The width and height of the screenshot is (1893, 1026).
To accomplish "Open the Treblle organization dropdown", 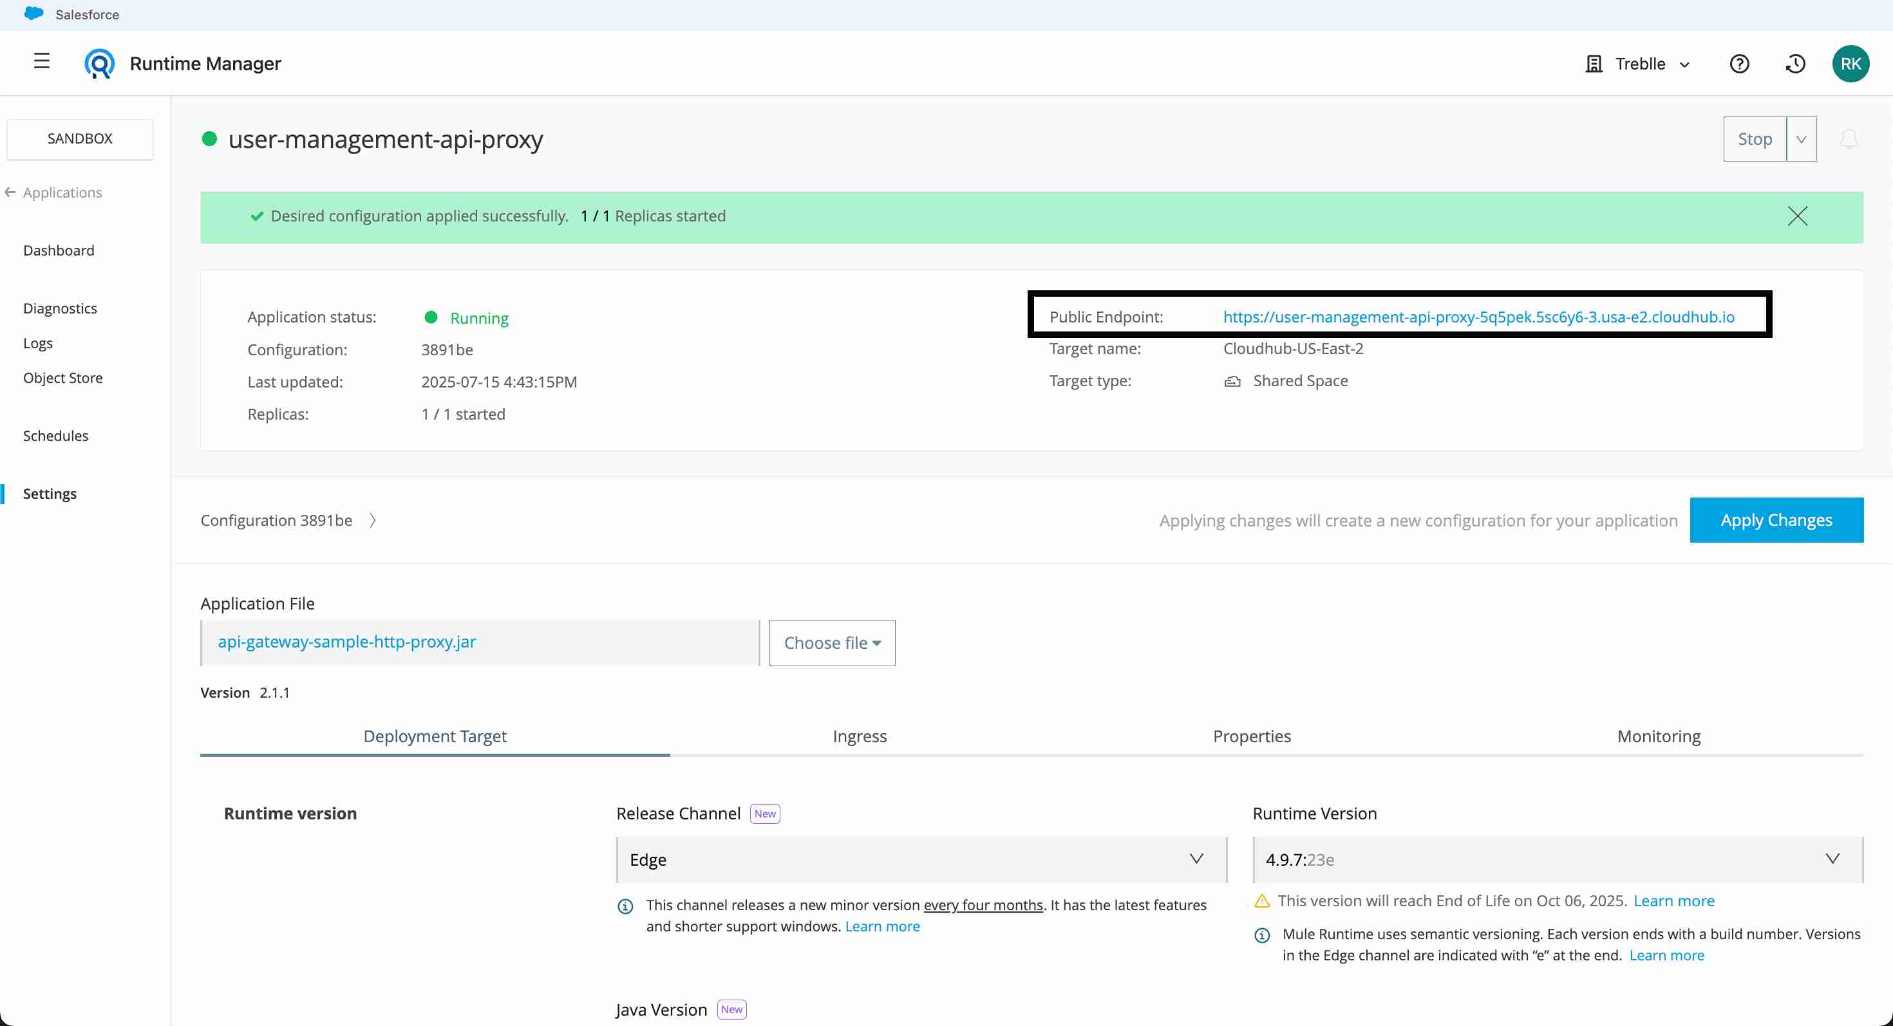I will 1638,64.
